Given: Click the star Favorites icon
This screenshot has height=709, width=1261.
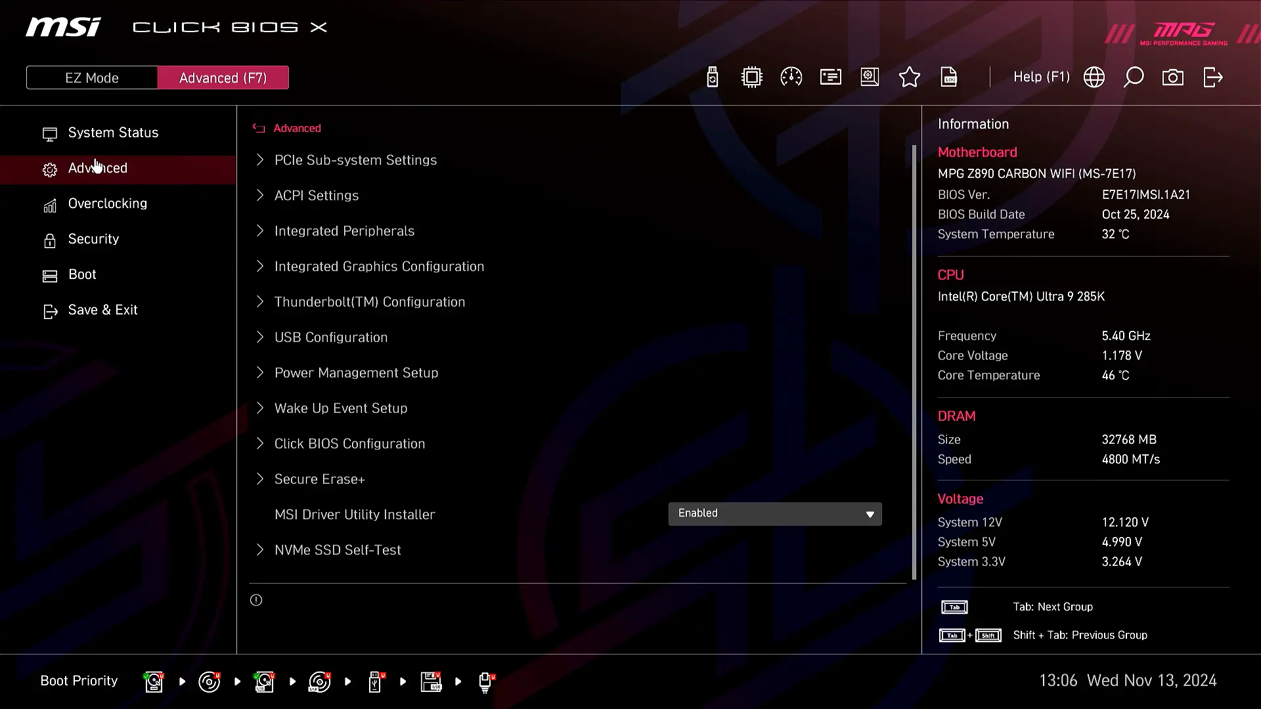Looking at the screenshot, I should coord(909,77).
